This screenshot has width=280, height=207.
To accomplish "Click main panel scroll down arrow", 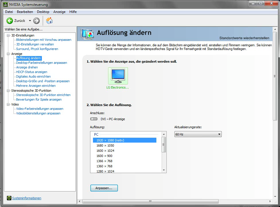I will [x=275, y=196].
